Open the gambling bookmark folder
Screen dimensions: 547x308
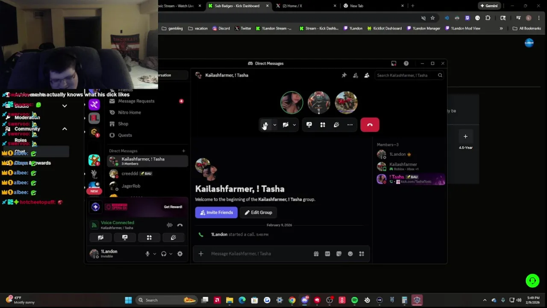(x=173, y=29)
